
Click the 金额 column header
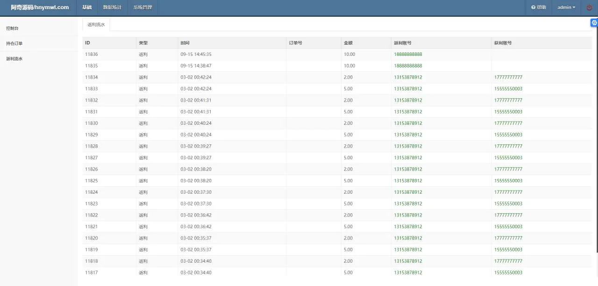point(348,43)
